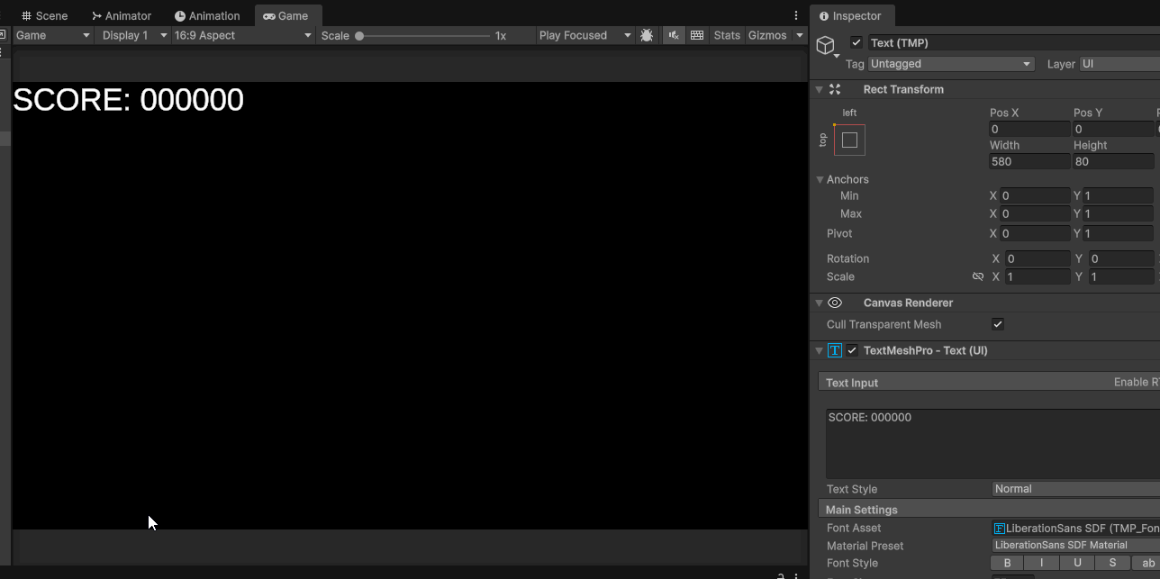
Task: Switch to the Animation tab
Action: click(207, 15)
